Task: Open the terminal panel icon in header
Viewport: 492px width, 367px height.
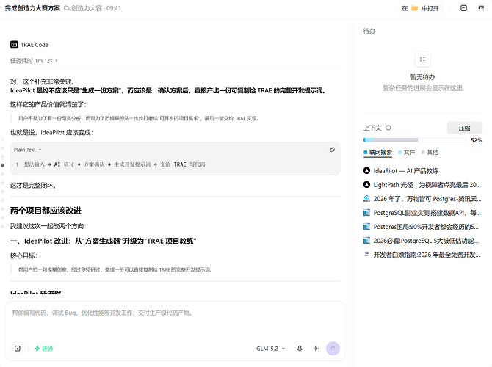Action: [x=463, y=8]
